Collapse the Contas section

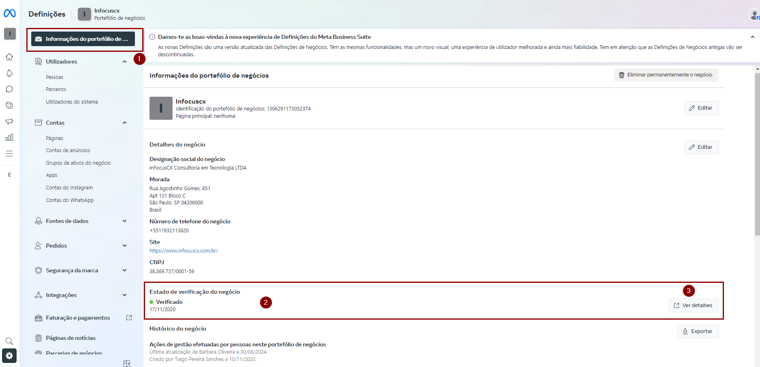click(x=124, y=123)
